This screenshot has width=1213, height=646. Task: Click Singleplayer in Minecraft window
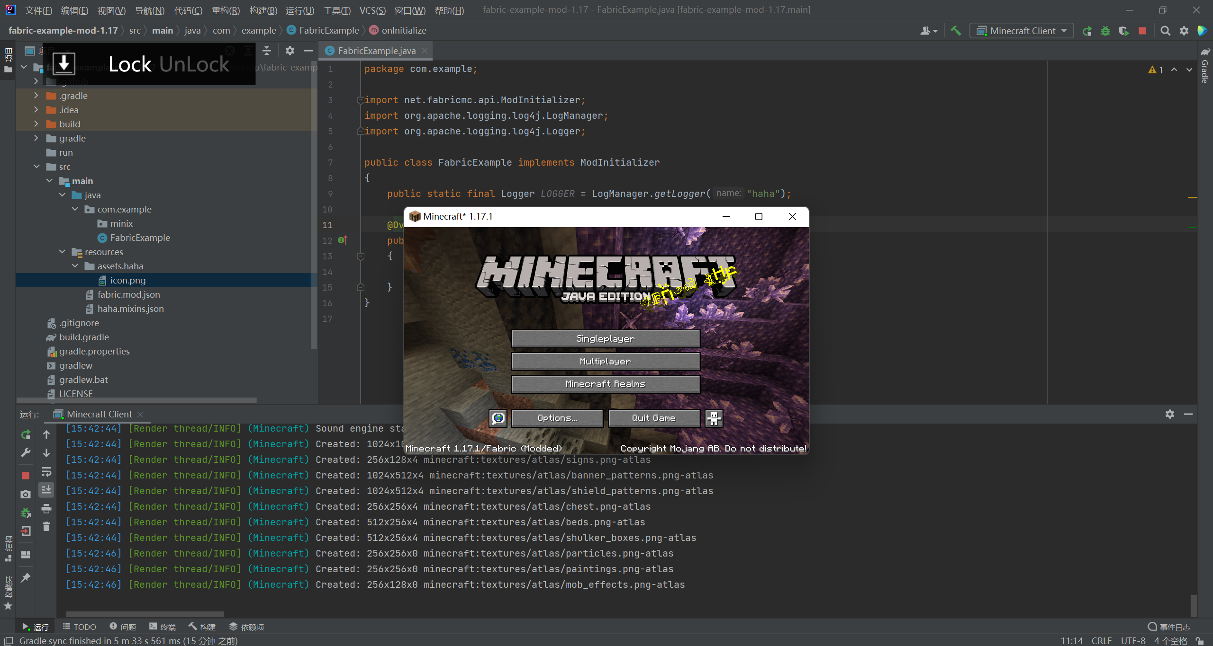click(x=606, y=338)
